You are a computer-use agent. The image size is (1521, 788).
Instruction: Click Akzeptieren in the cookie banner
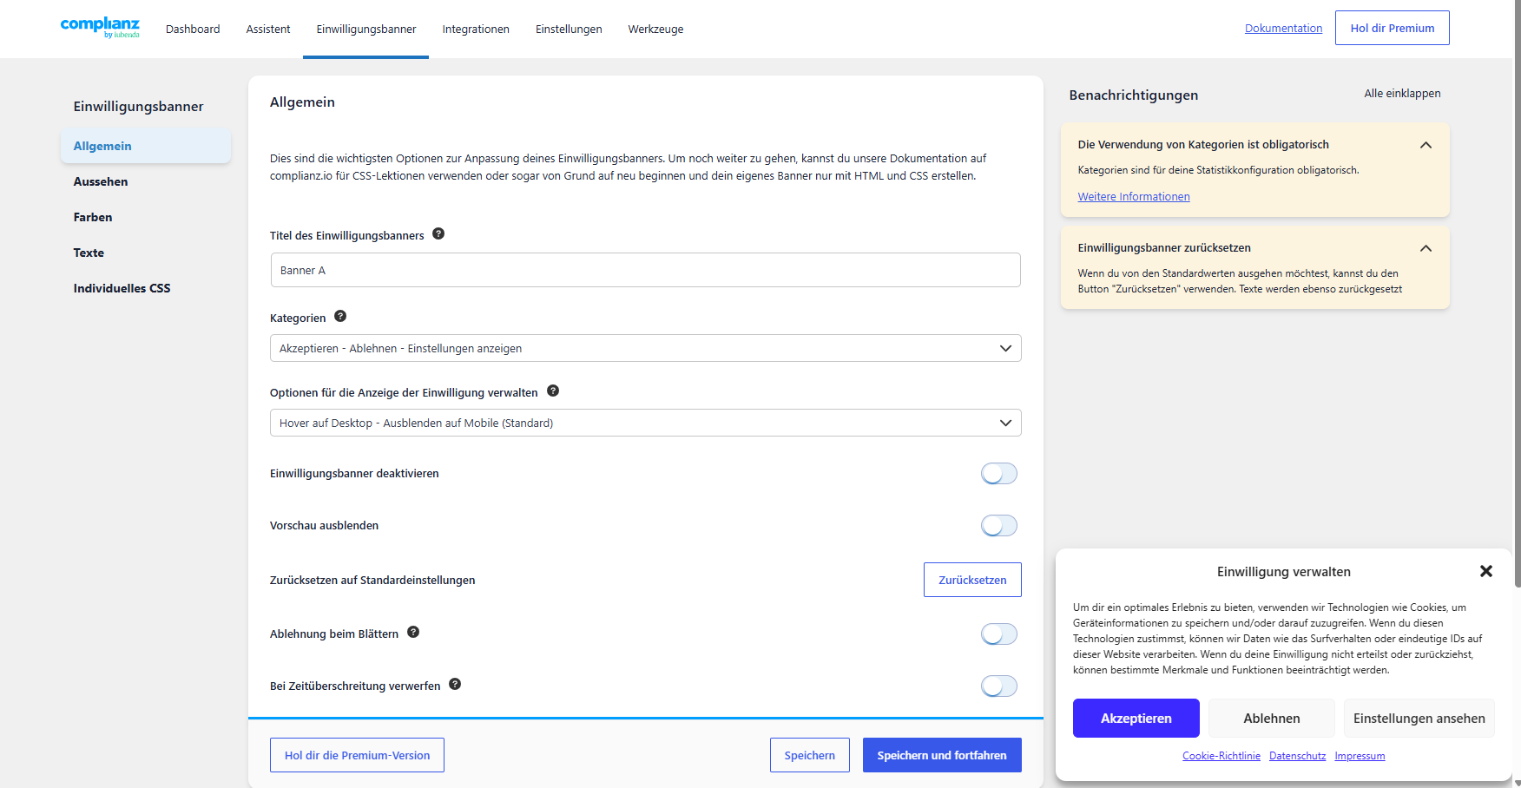(1136, 718)
